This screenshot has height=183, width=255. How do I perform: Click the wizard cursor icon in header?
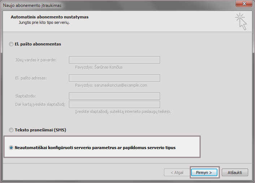click(x=241, y=21)
